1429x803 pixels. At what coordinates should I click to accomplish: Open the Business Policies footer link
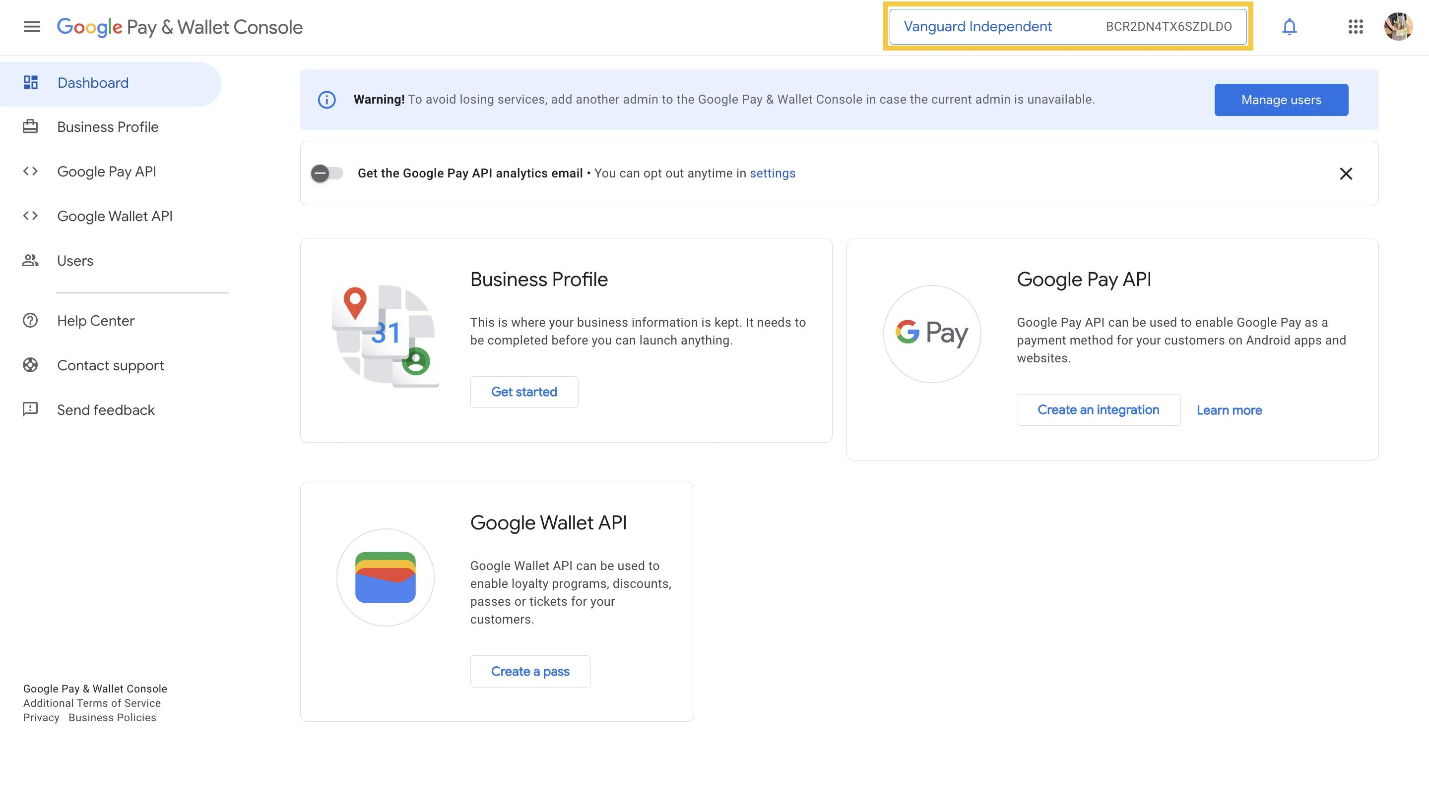[x=113, y=718]
